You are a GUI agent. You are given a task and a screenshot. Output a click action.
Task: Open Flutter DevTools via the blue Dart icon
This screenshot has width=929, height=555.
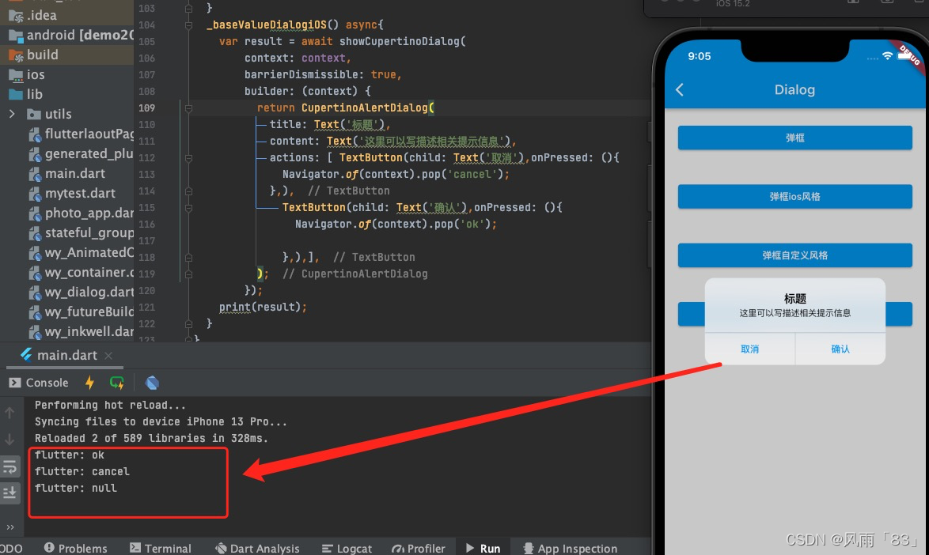(x=152, y=382)
